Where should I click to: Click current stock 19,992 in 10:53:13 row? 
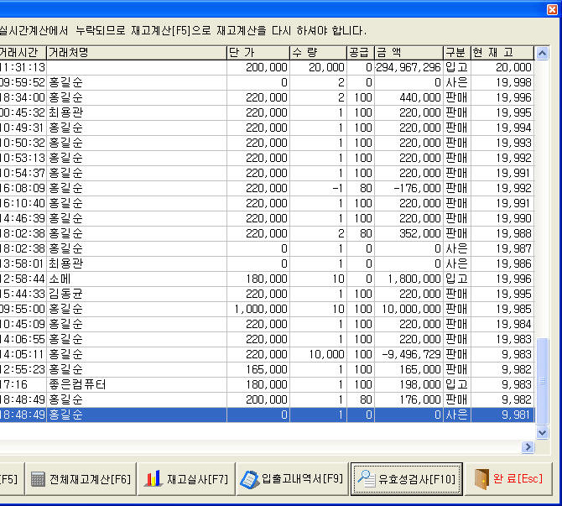coord(513,158)
